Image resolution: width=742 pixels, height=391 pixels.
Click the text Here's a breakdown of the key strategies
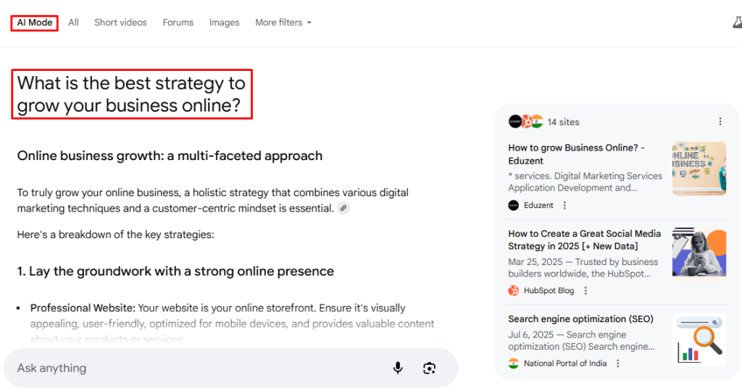point(115,235)
